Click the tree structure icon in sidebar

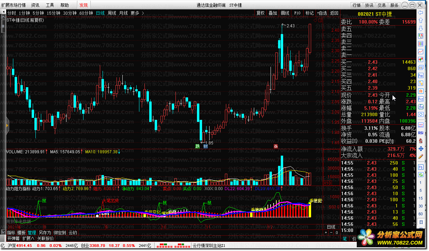tap(420, 83)
